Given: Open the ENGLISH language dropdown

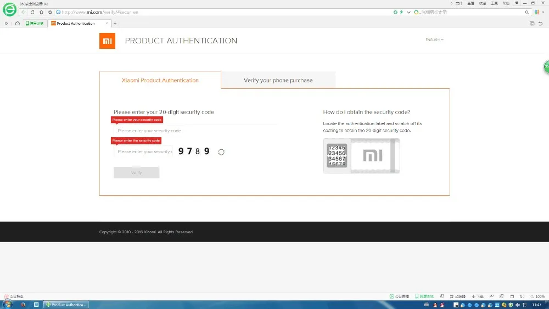Looking at the screenshot, I should tap(434, 40).
